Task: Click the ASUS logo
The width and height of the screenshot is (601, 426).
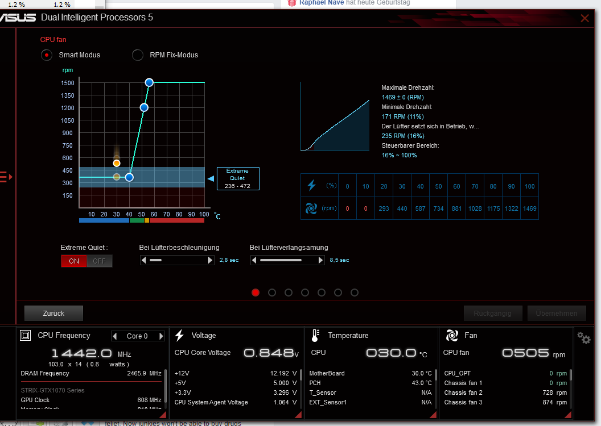Action: 18,18
